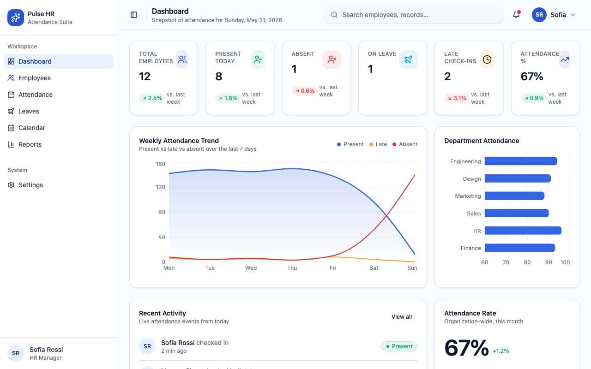This screenshot has width=591, height=369.
Task: Click the 1.8% change badge
Action: click(x=228, y=98)
